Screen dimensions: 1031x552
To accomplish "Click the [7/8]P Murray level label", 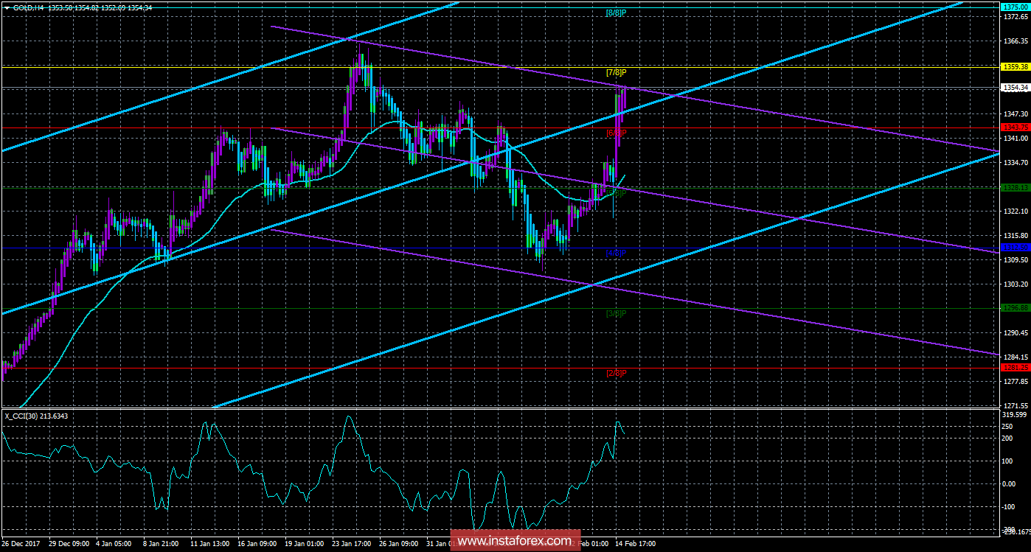I will coord(616,72).
